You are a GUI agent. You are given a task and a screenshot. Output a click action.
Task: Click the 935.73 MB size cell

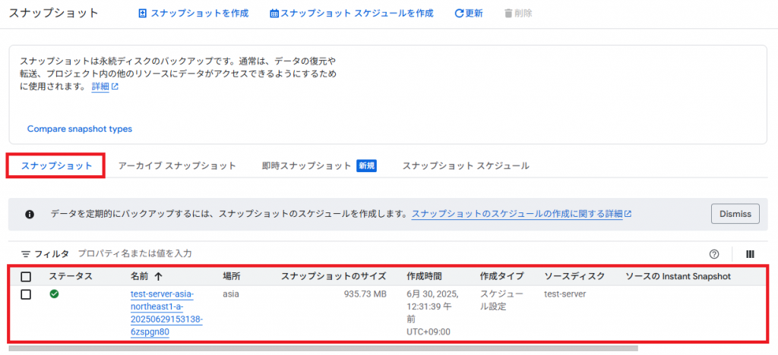click(365, 294)
